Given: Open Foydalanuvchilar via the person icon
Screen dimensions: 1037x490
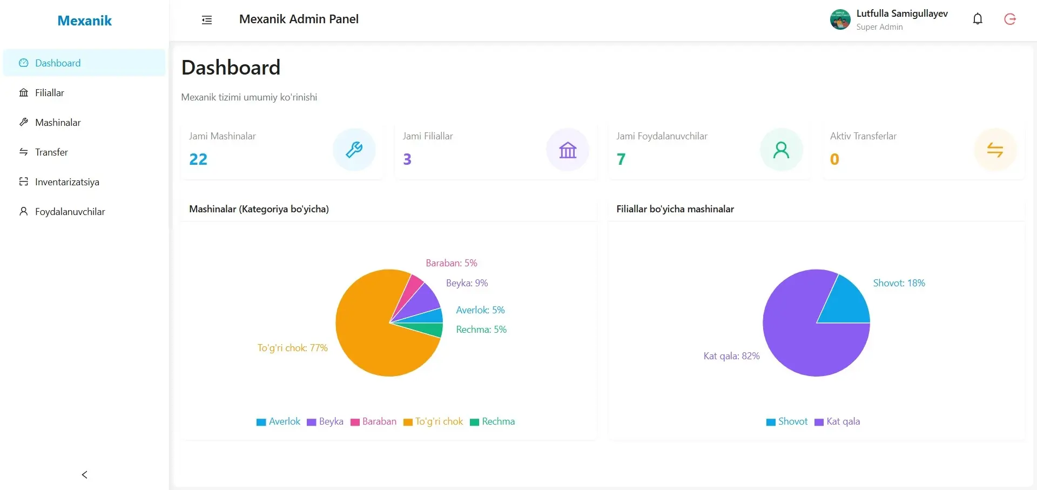Looking at the screenshot, I should (23, 211).
